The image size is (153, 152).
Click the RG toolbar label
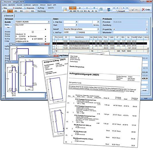pyautogui.click(x=85, y=11)
